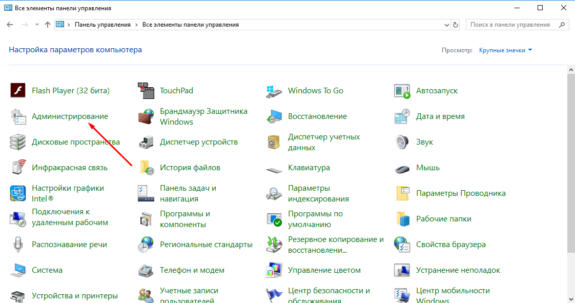
Task: Click the Автозапуск icon
Action: point(402,91)
